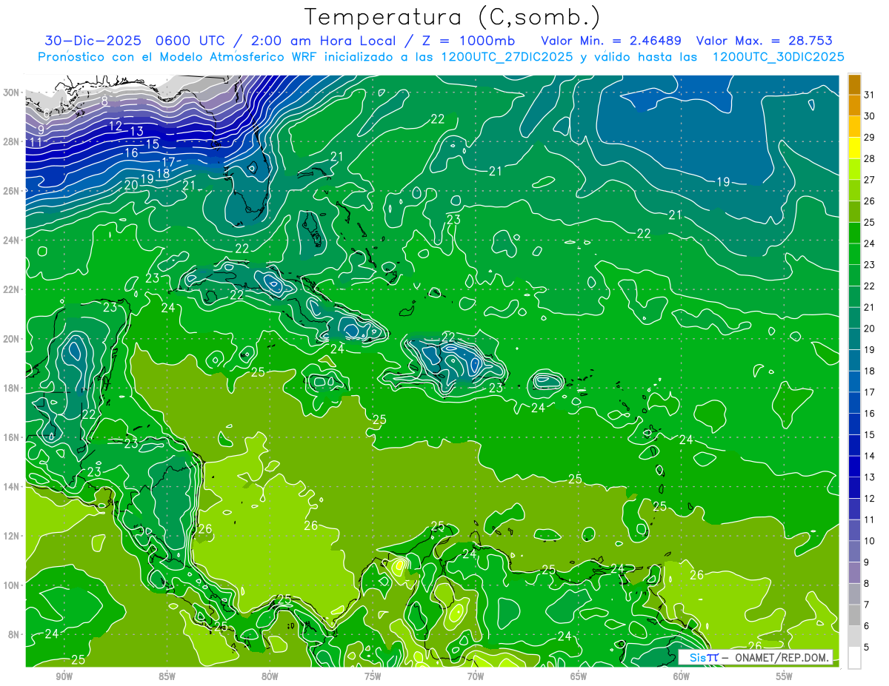Click the "Valor Max. = 28.753" text

tap(764, 41)
